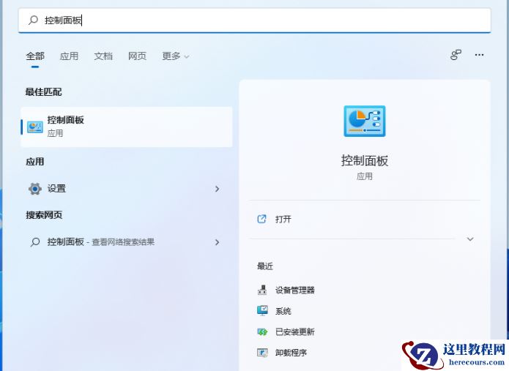Click the 设备管理器 icon
509x371 pixels.
(x=262, y=290)
